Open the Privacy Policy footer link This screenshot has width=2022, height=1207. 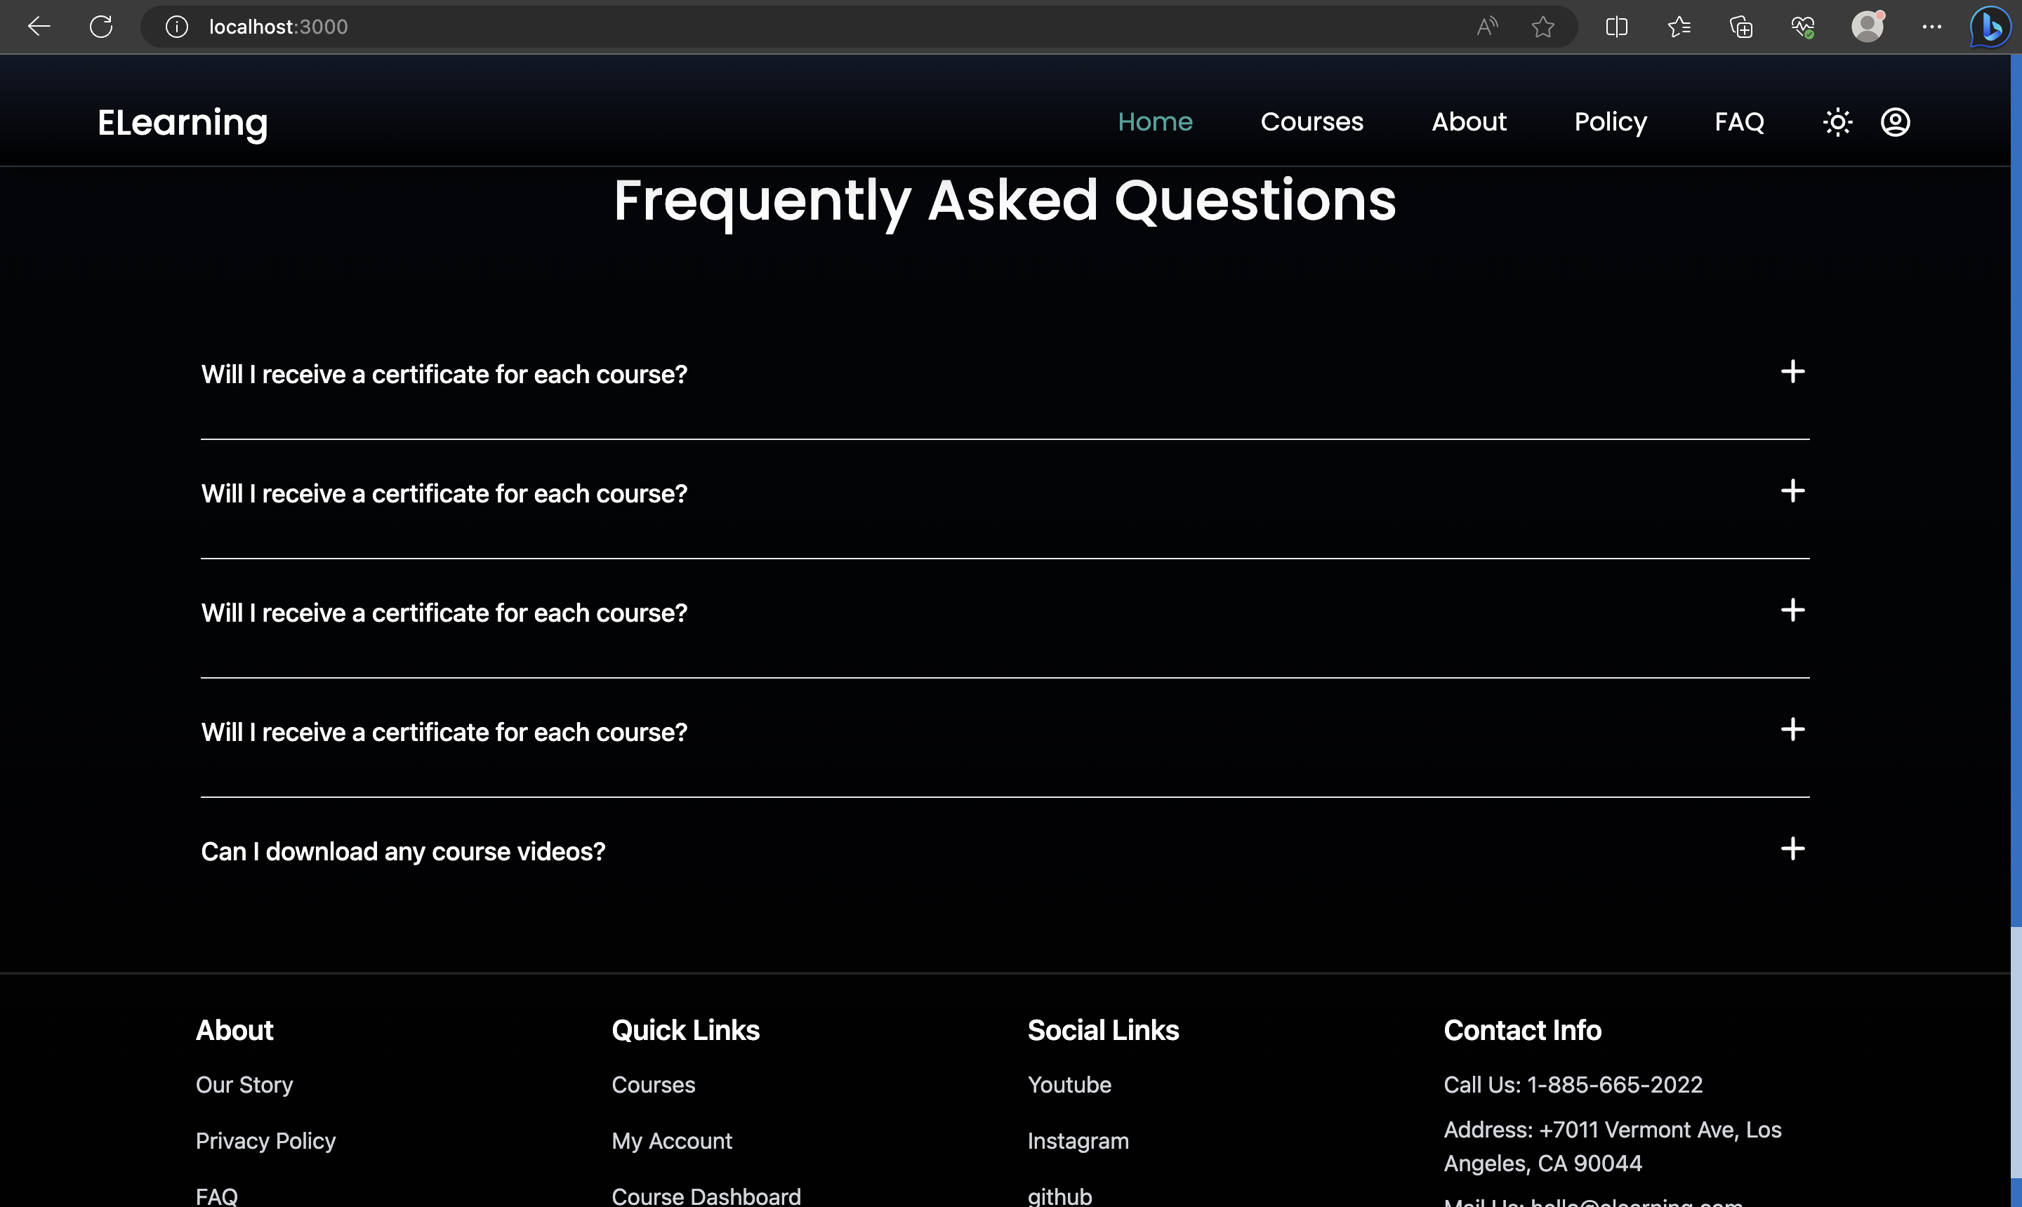265,1140
